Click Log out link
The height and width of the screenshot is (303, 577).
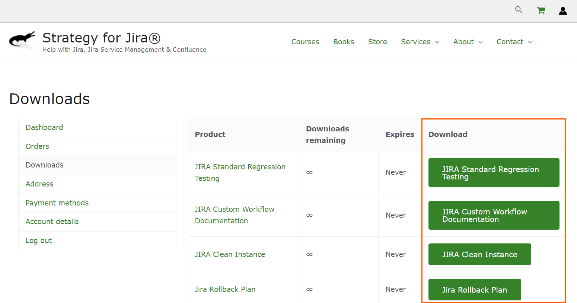39,240
